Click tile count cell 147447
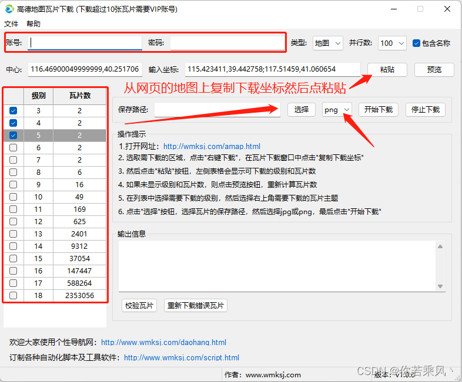 pyautogui.click(x=79, y=271)
